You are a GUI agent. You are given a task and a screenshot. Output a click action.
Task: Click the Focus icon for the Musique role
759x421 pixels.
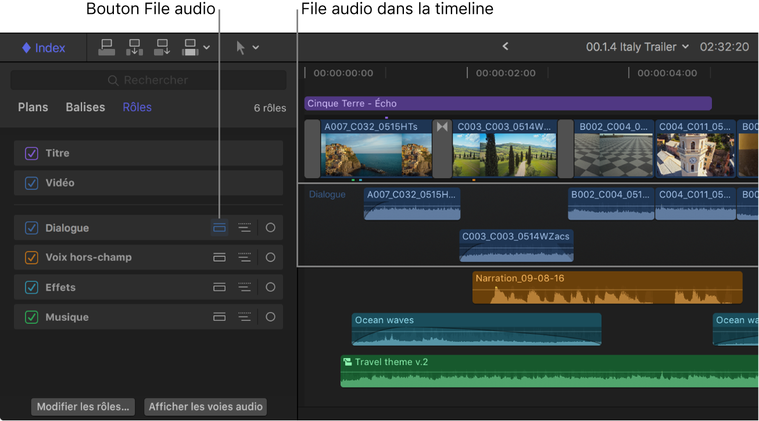245,316
